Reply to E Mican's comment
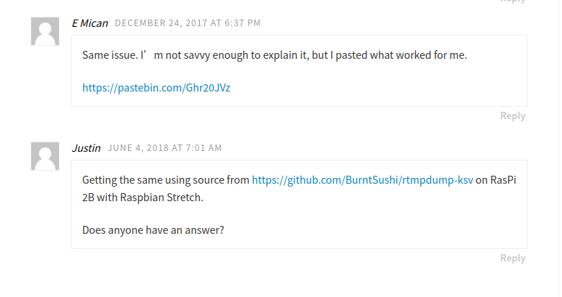 click(x=513, y=116)
